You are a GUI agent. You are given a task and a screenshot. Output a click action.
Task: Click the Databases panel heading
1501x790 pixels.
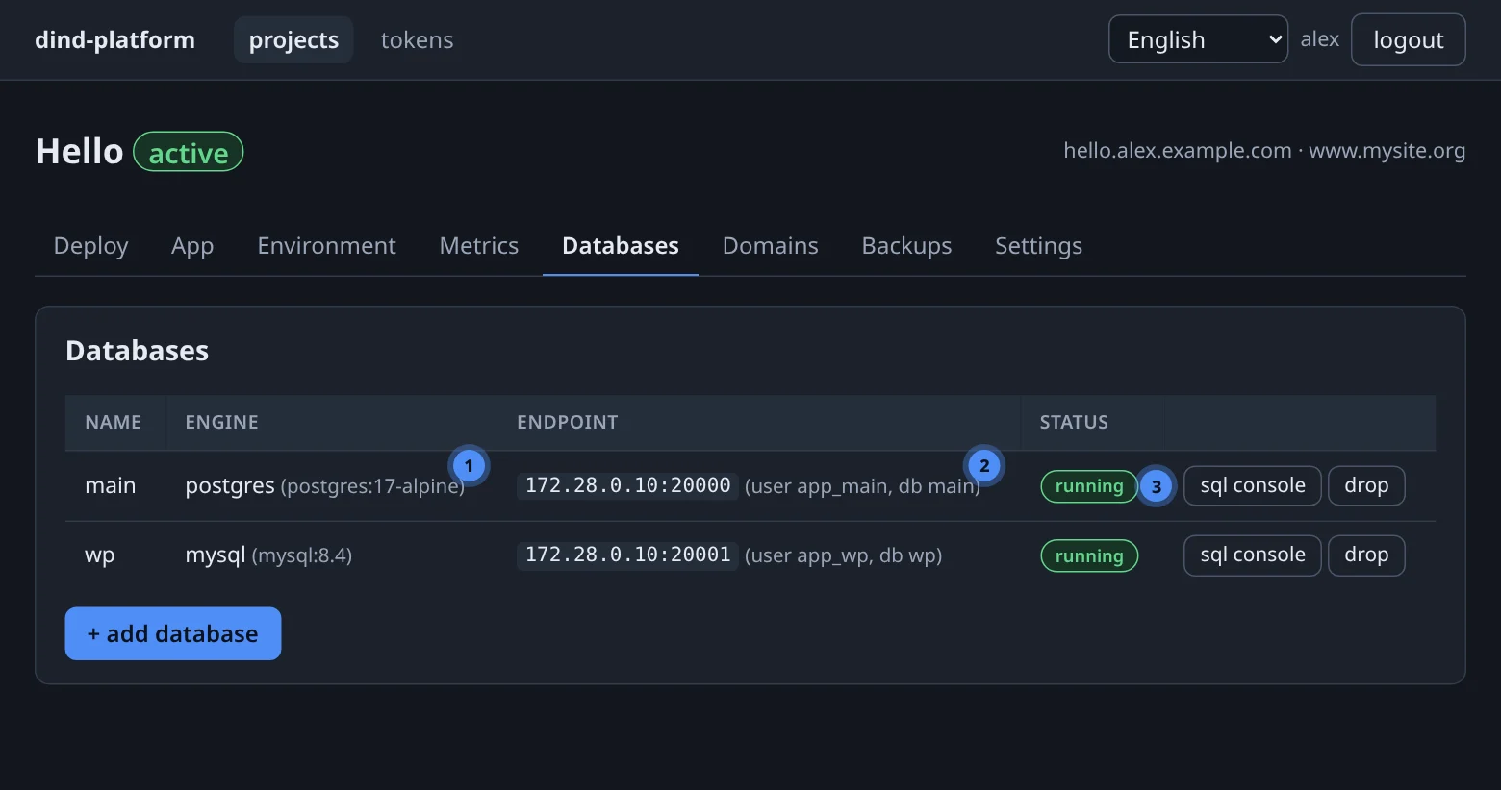coord(137,351)
